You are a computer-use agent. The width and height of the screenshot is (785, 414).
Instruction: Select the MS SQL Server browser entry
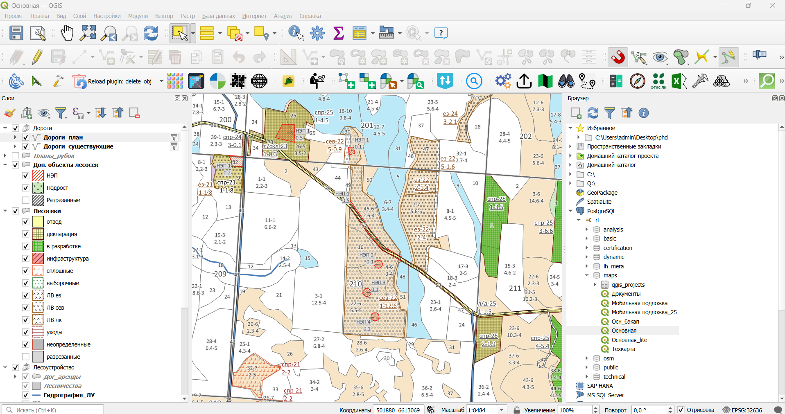[x=605, y=395]
